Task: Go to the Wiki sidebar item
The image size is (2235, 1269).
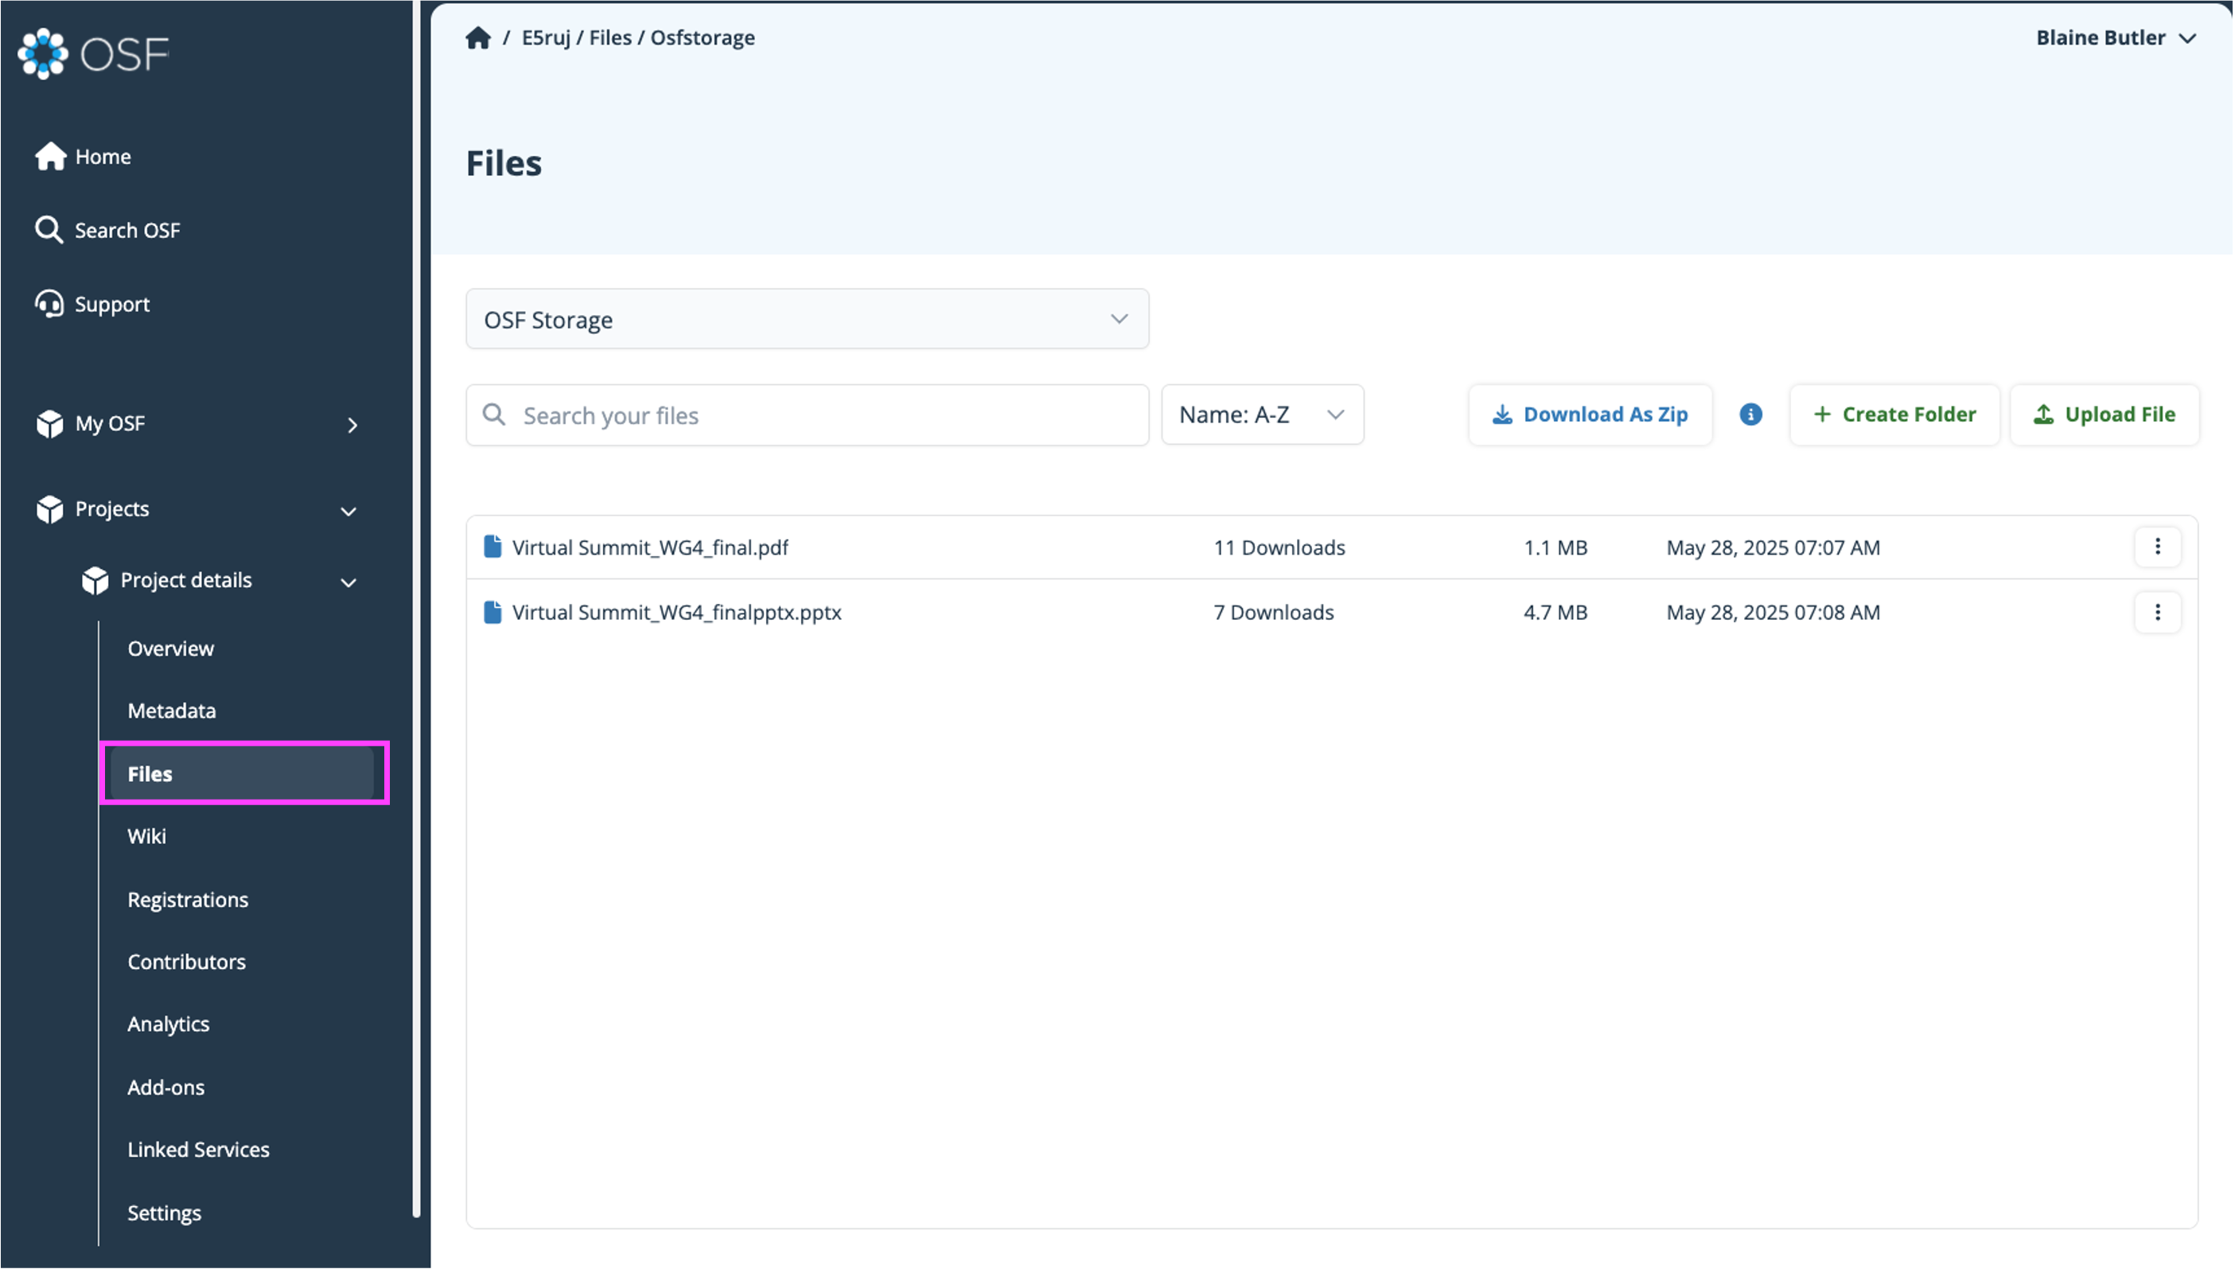Action: click(146, 836)
